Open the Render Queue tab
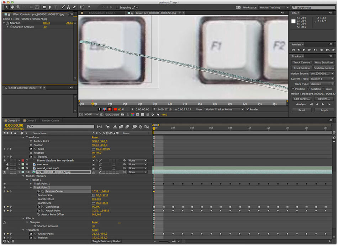338x246 pixels. 51,120
